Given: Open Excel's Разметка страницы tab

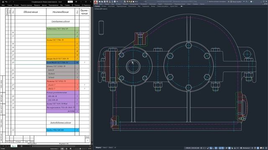Looking at the screenshot, I should pyautogui.click(x=26, y=5).
